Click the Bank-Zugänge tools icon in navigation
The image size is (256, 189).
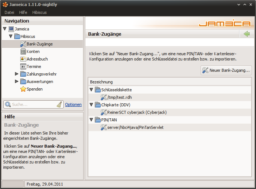tap(23, 44)
